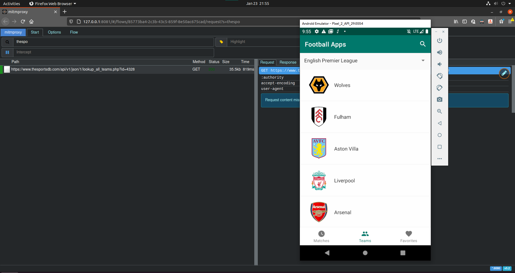Expand the English Premier League dropdown

click(423, 61)
